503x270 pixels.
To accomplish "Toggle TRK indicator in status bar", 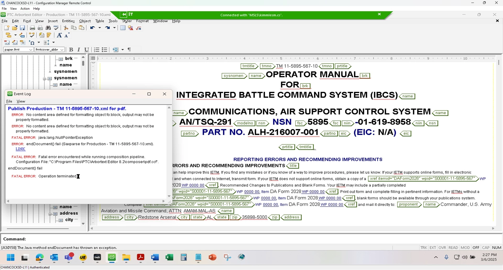I will pyautogui.click(x=424, y=248).
